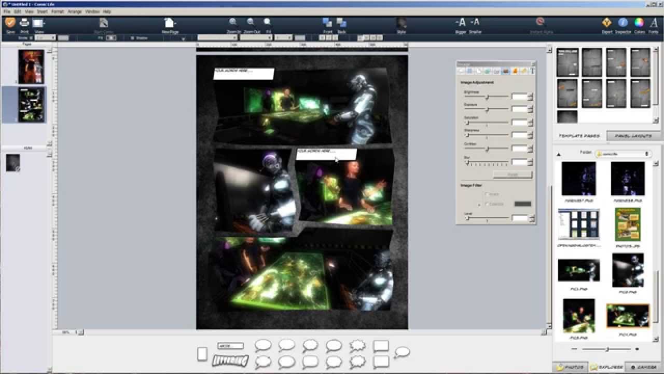664x374 pixels.
Task: Click the Reset button in Image Adjustment
Action: (513, 175)
